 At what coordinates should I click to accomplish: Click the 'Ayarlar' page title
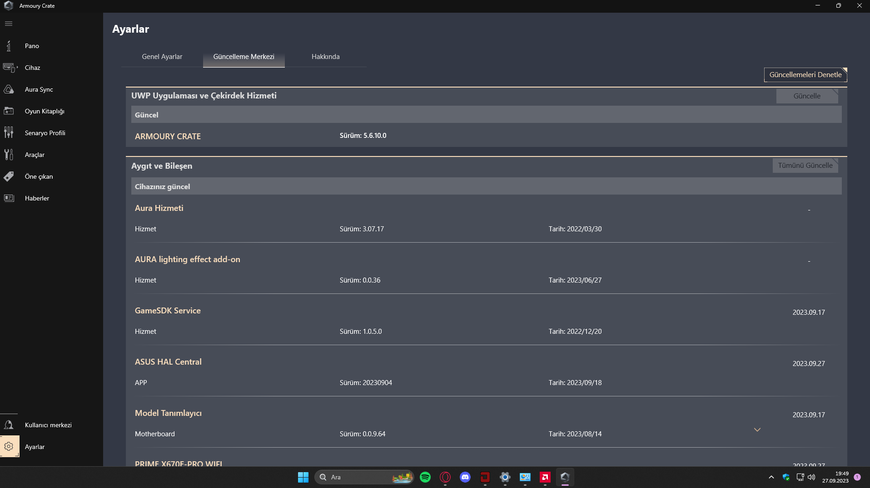pos(130,29)
